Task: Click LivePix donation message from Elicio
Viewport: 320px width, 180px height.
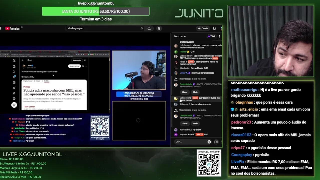Action: coord(271,167)
